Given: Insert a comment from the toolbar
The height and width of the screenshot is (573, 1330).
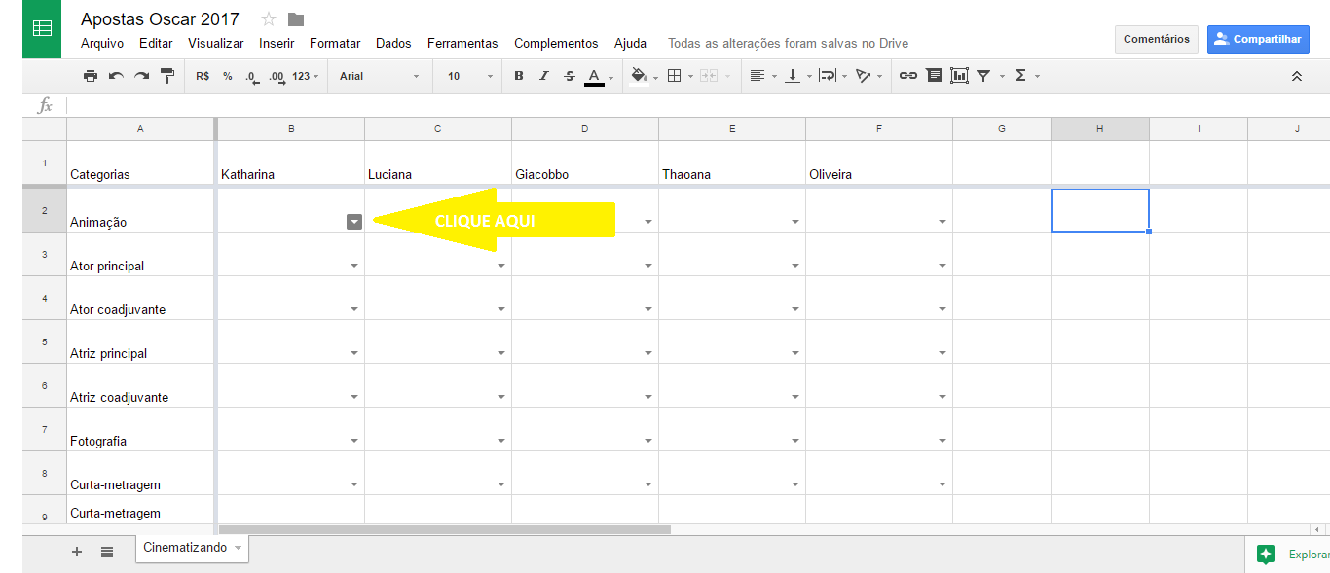Looking at the screenshot, I should point(934,76).
